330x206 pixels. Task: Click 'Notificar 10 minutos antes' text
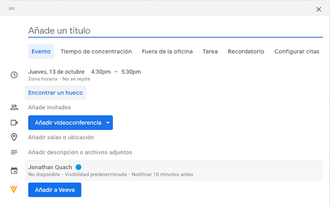(162, 175)
